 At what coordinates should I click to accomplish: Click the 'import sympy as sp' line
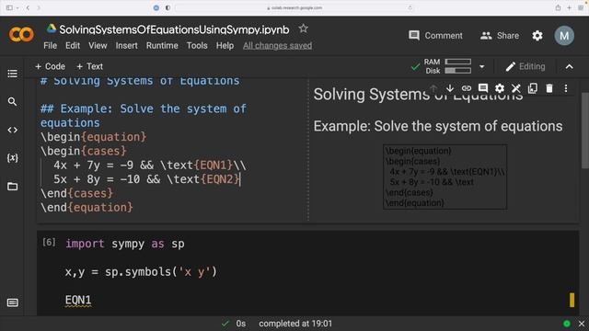coord(125,244)
